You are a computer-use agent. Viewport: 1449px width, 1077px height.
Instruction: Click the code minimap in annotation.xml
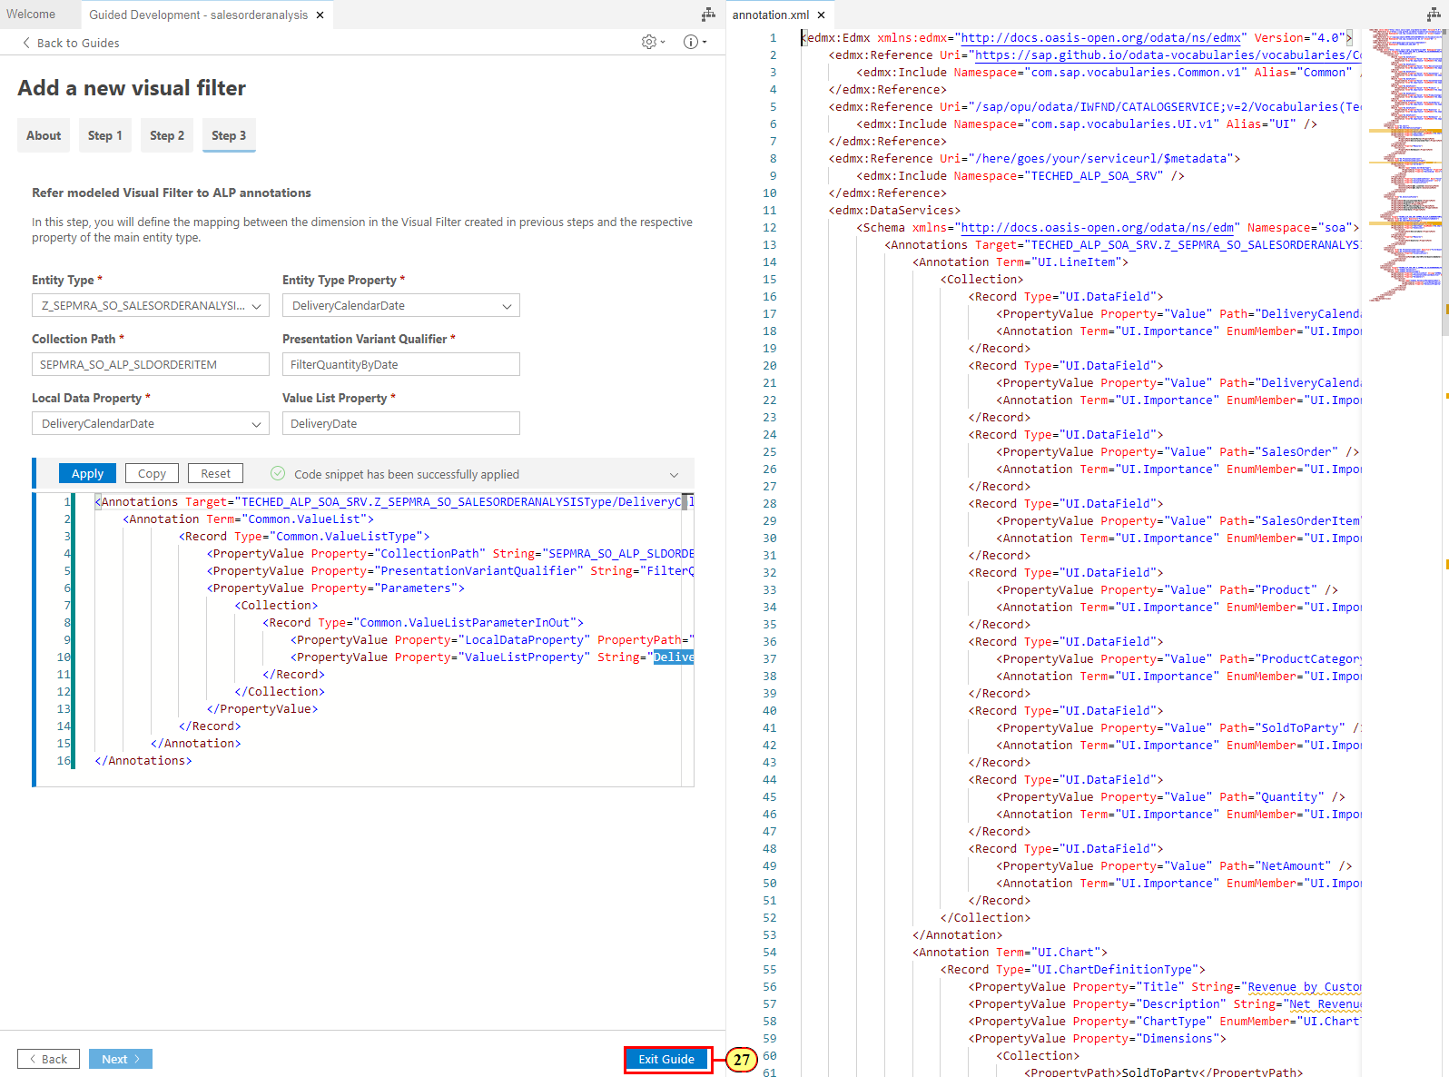[x=1405, y=163]
